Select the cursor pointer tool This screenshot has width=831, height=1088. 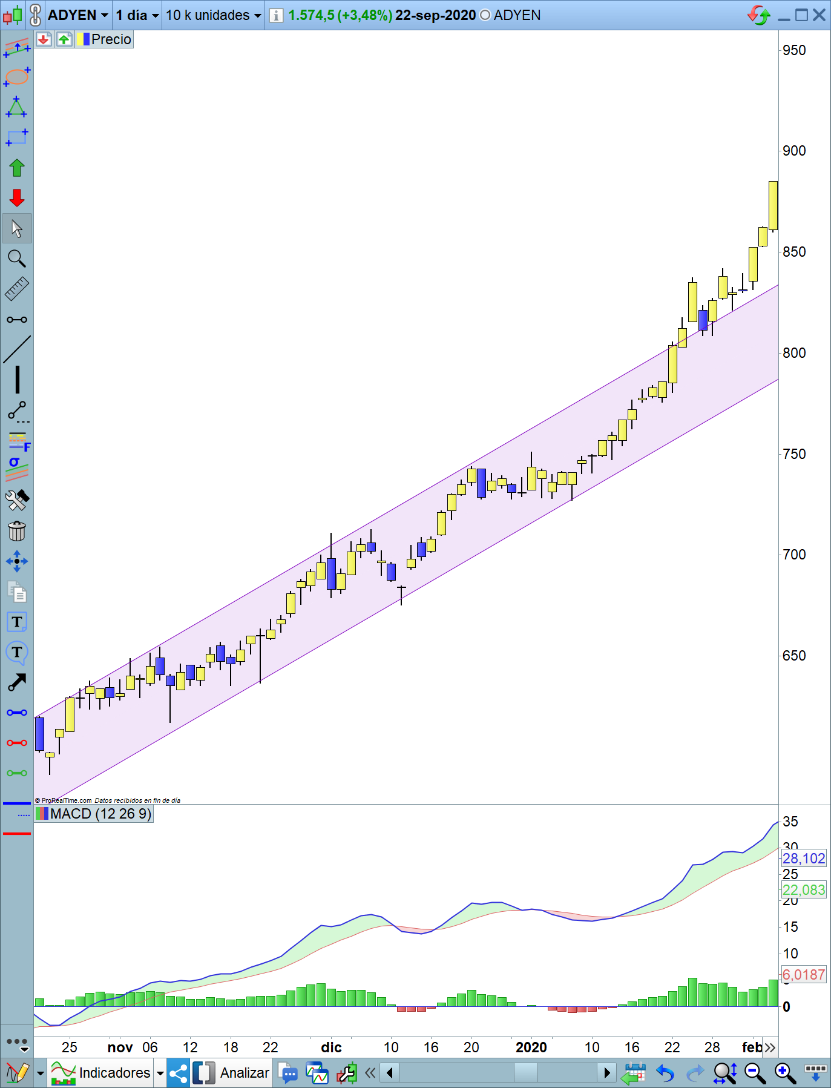[17, 228]
